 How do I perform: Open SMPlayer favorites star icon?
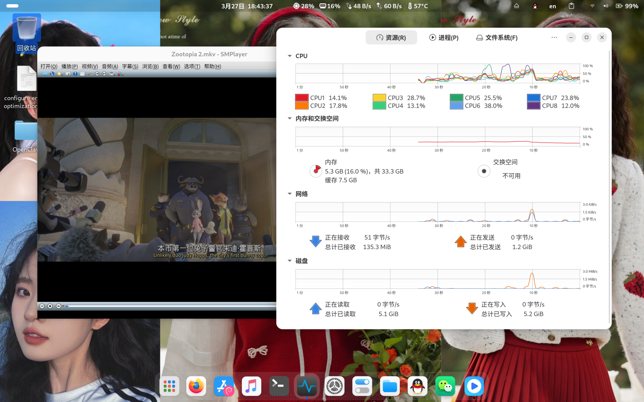59,74
